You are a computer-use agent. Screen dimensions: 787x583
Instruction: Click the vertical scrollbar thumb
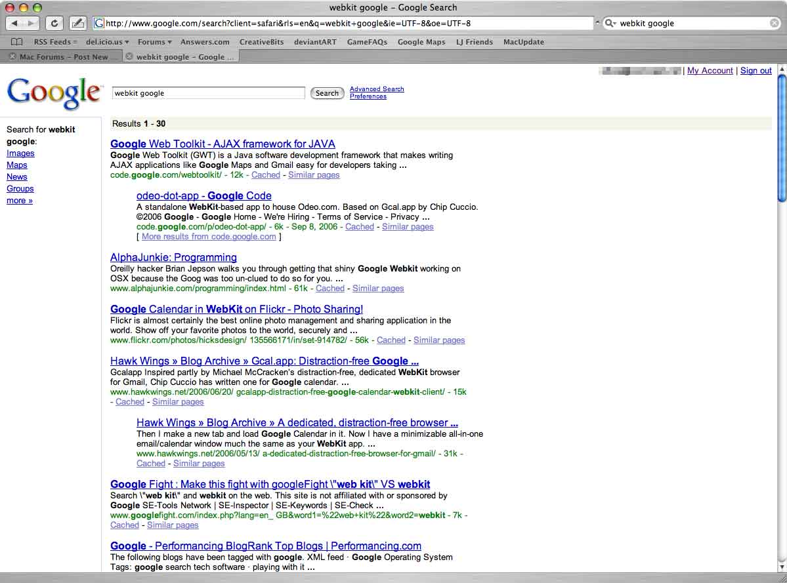point(782,138)
